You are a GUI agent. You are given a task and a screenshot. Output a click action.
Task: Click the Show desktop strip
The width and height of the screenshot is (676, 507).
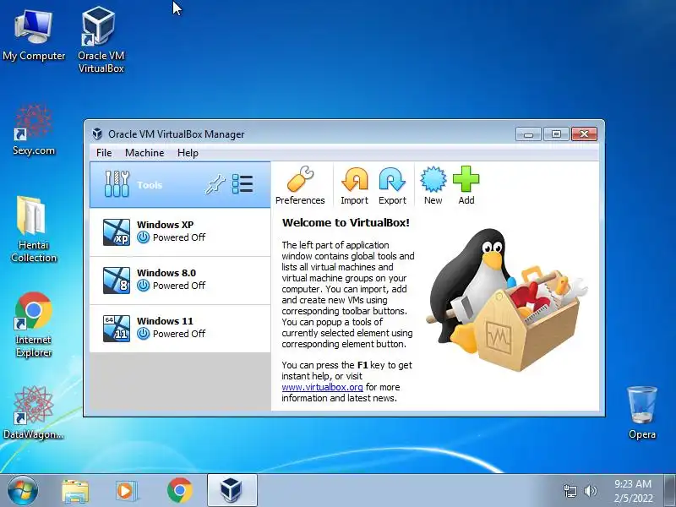click(x=670, y=490)
